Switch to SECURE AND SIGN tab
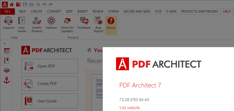The height and width of the screenshot is (111, 234). point(137,12)
